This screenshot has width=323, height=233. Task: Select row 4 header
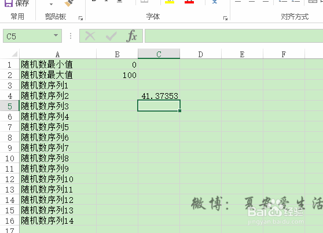point(9,96)
